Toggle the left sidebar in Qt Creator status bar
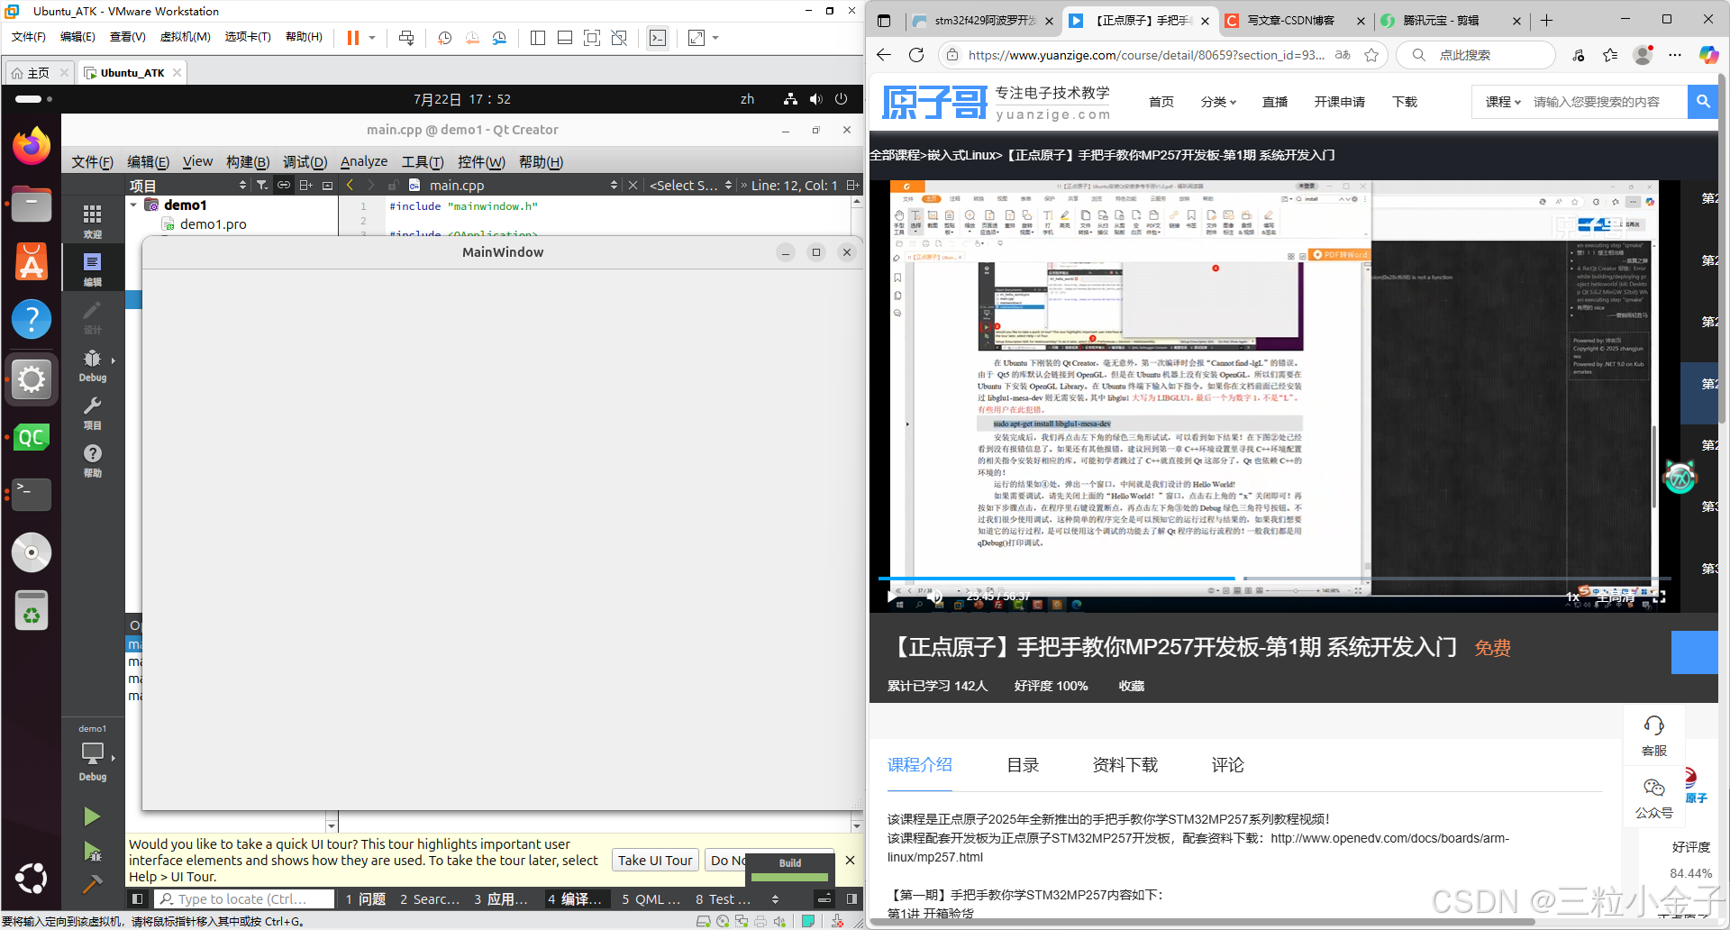1730x930 pixels. pyautogui.click(x=137, y=898)
